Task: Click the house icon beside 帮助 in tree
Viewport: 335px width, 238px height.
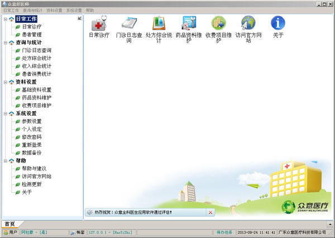Action: point(12,161)
